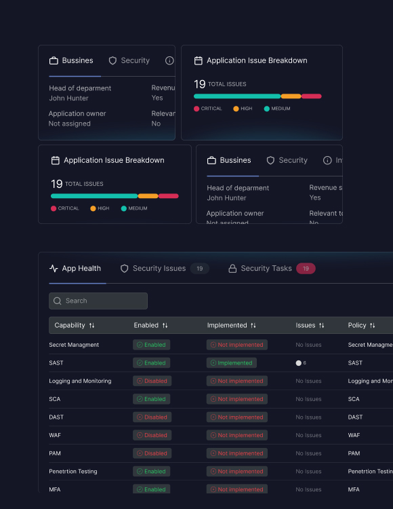
Task: Click 'No Issues' text in the DAST row
Action: (308, 417)
